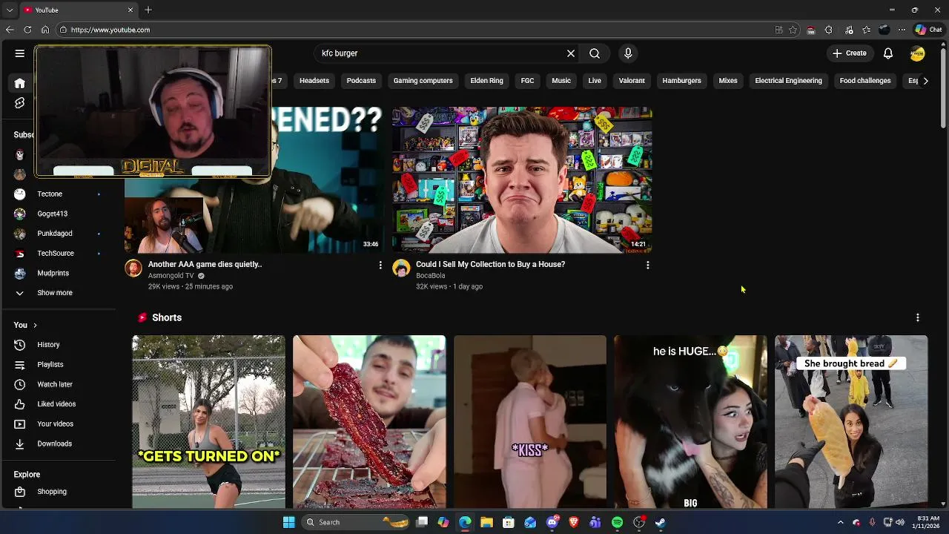Viewport: 949px width, 534px height.
Task: Open Playlists in sidebar
Action: (x=59, y=365)
